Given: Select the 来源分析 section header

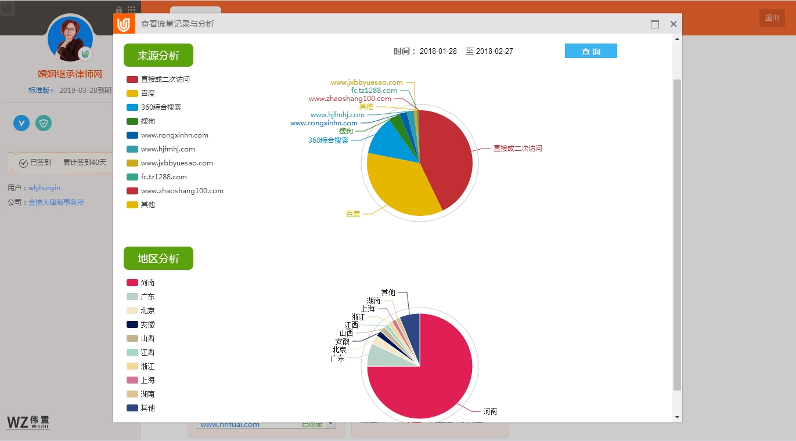Looking at the screenshot, I should click(x=158, y=56).
